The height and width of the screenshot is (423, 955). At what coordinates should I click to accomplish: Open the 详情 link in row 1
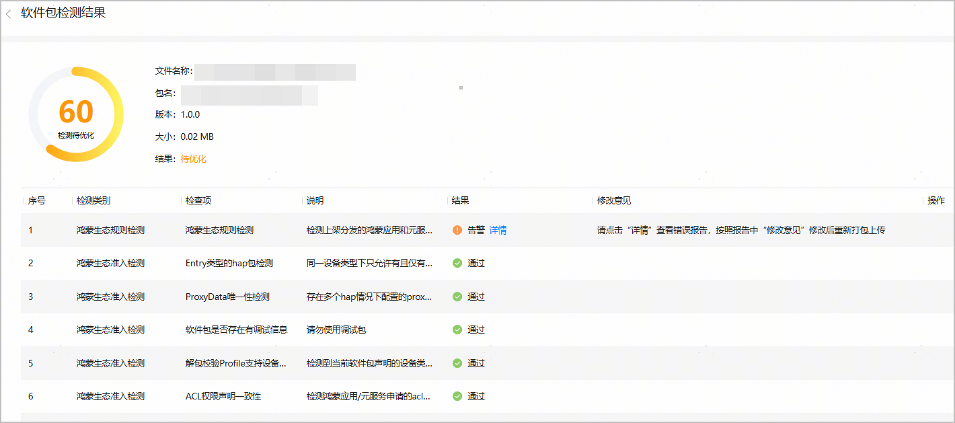point(498,230)
